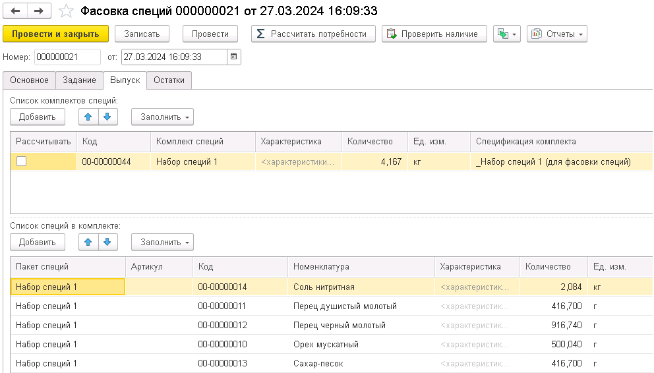Switch to the Основное tab
This screenshot has height=373, width=654.
click(29, 80)
